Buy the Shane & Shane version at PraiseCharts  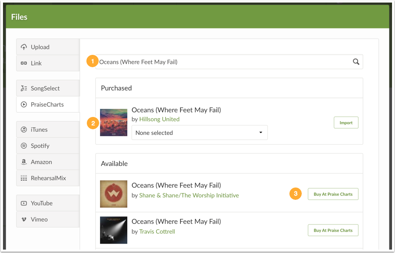pos(333,194)
